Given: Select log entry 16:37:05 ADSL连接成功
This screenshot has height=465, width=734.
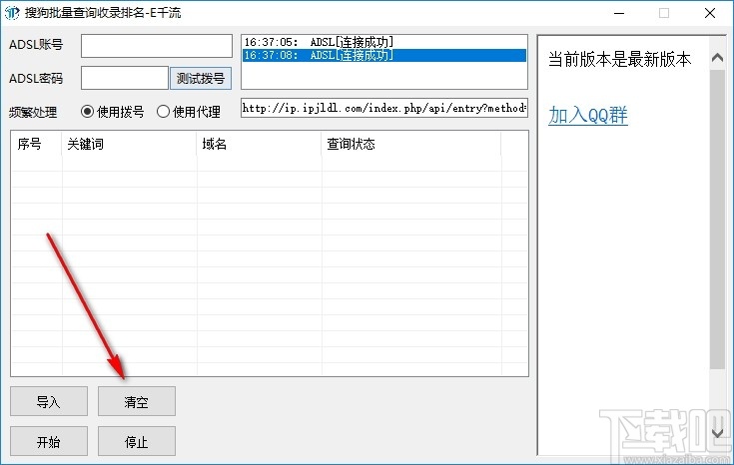Looking at the screenshot, I should [x=383, y=42].
